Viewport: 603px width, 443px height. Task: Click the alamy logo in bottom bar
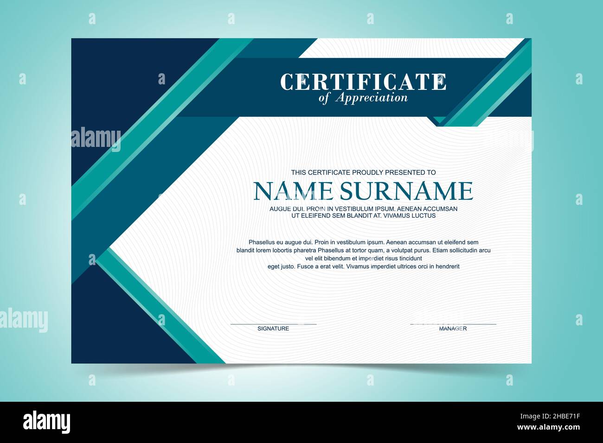[x=46, y=422]
